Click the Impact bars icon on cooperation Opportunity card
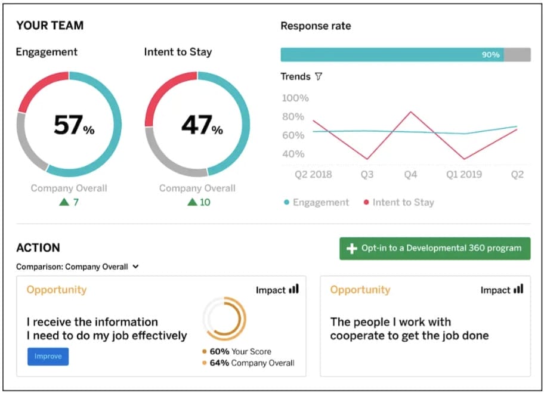The width and height of the screenshot is (544, 393). 518,289
